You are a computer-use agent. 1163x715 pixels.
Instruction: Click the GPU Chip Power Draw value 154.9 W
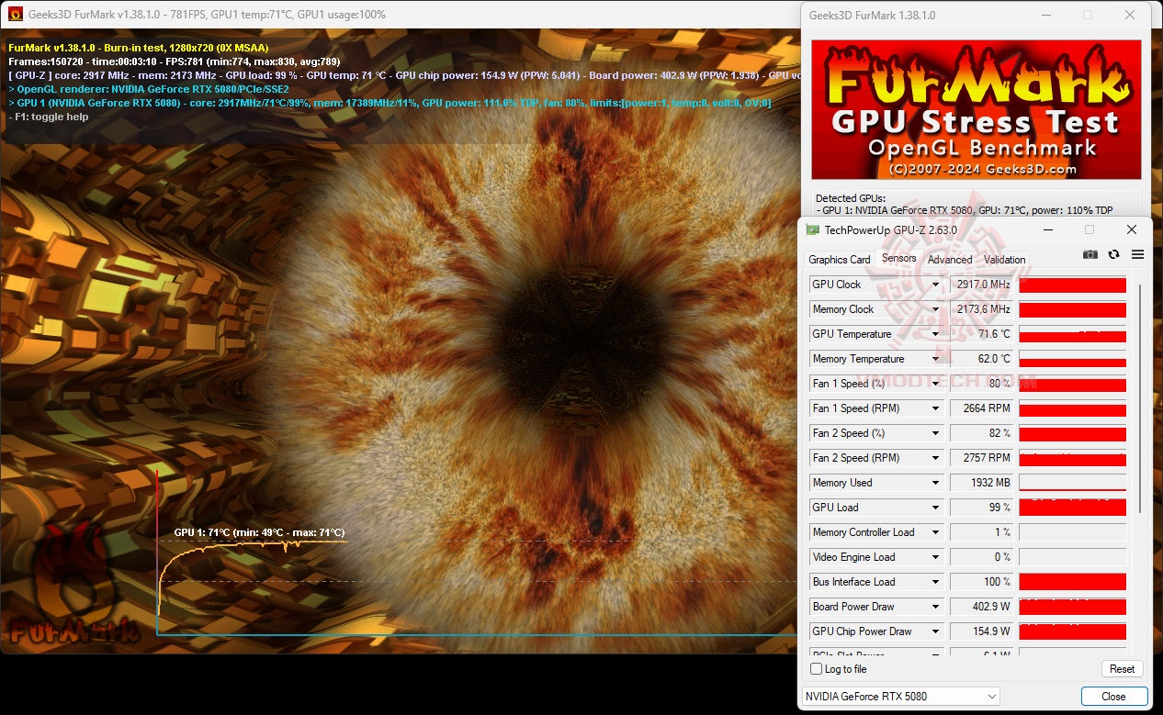(x=982, y=631)
